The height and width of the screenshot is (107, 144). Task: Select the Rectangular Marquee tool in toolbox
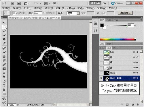4,27
